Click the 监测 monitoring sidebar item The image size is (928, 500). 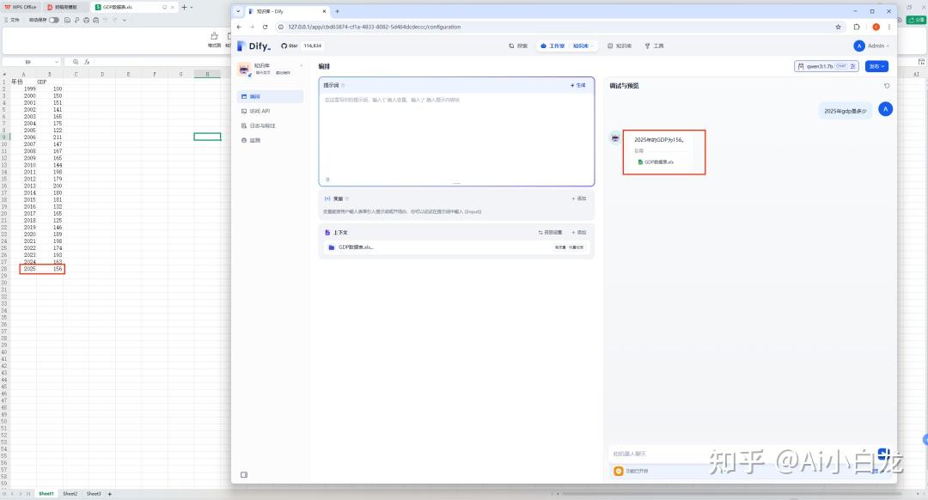(x=254, y=140)
